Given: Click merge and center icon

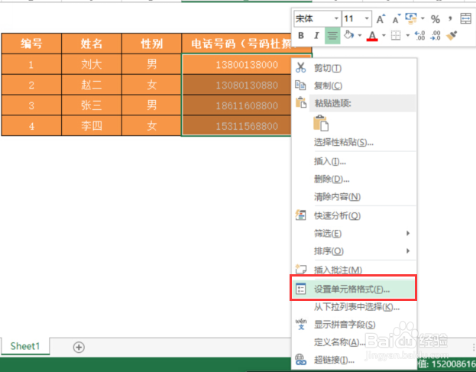Looking at the screenshot, I should point(465,19).
